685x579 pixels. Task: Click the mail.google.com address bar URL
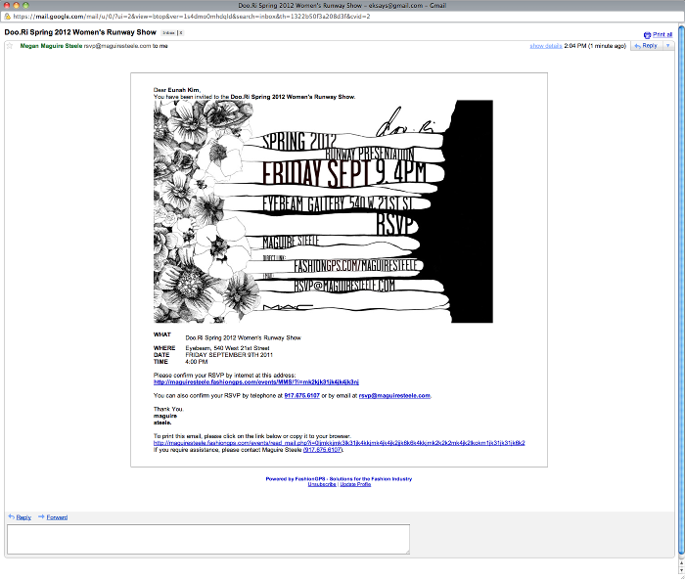192,17
